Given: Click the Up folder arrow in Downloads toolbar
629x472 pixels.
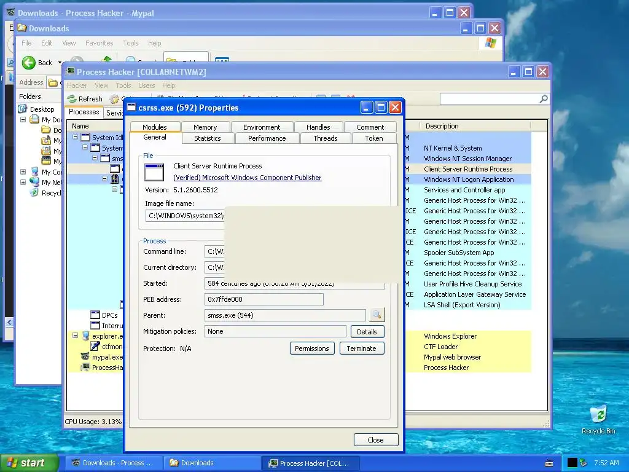Looking at the screenshot, I should click(x=106, y=60).
